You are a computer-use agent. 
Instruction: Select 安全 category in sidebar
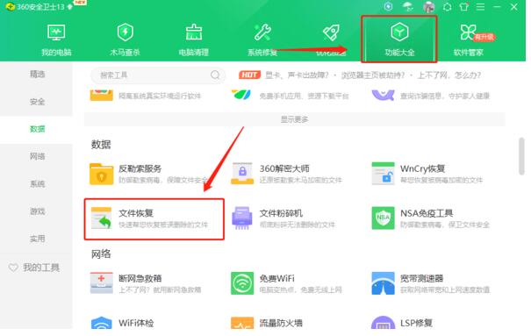coord(37,102)
